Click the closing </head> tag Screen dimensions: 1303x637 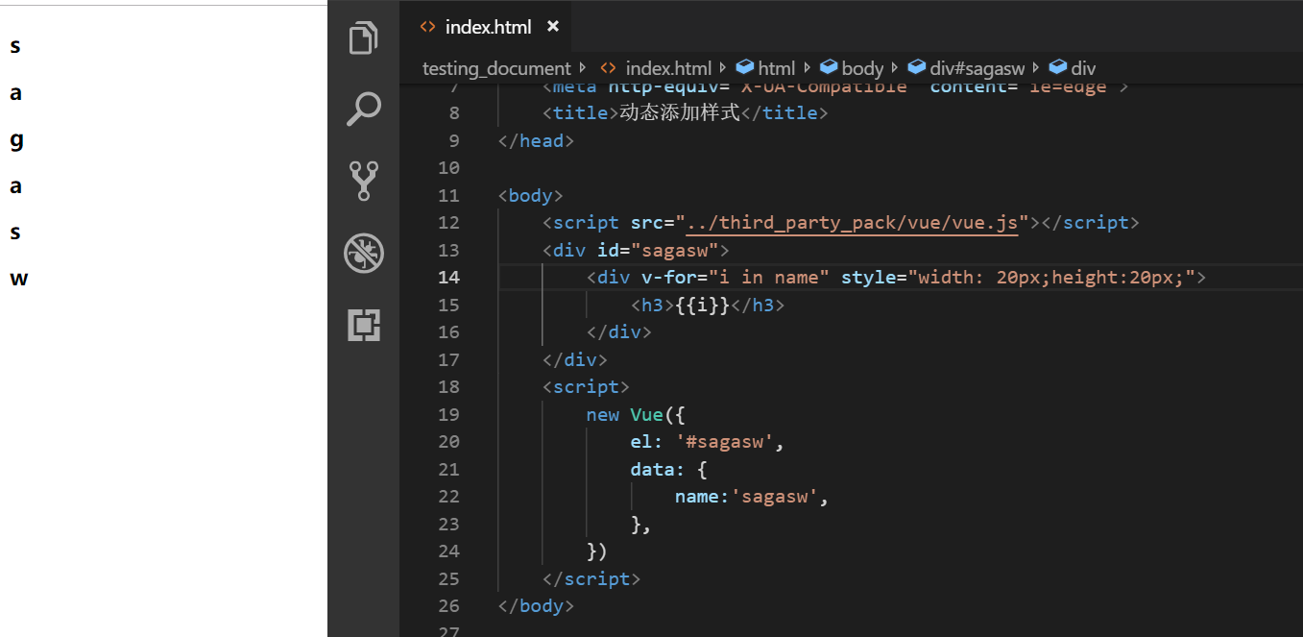click(x=536, y=141)
